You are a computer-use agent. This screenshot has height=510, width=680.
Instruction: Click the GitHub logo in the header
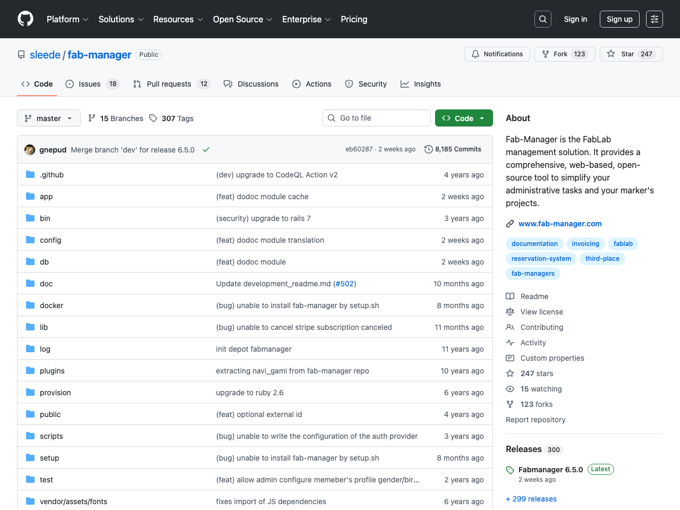(25, 19)
